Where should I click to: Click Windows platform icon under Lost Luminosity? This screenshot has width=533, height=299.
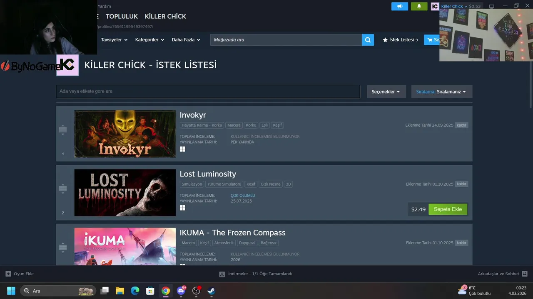(x=182, y=208)
